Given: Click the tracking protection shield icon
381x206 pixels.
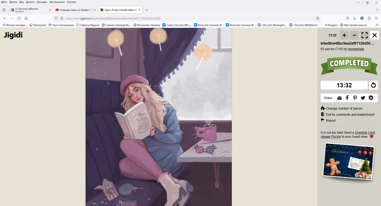Looking at the screenshot, I should point(56,18).
